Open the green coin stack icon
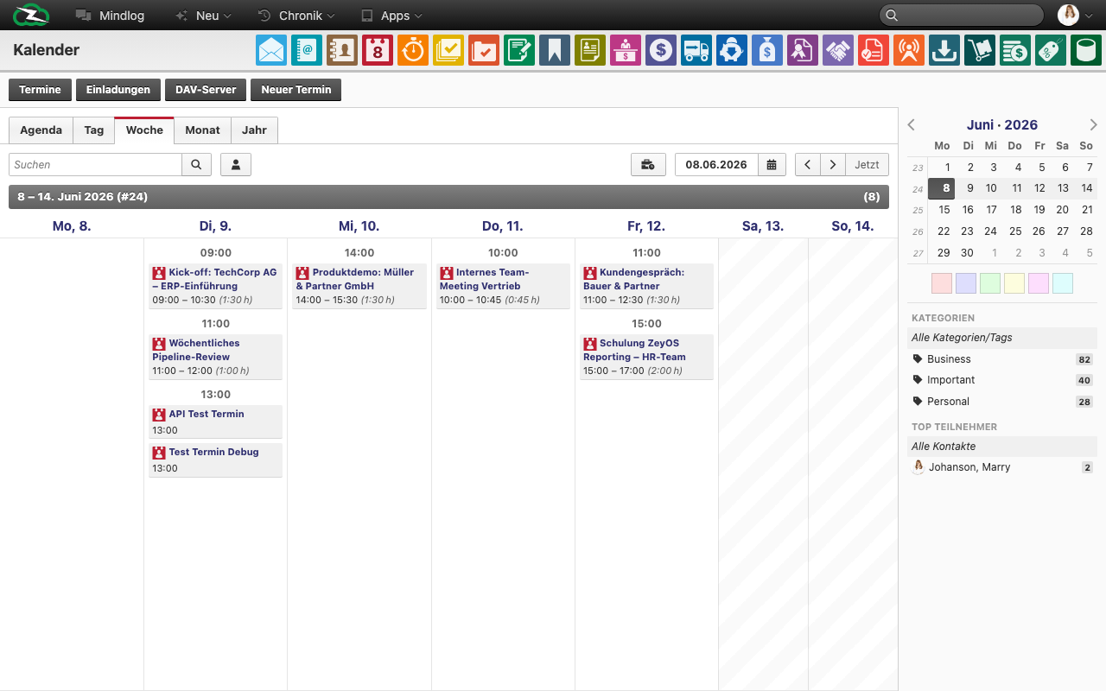 tap(1015, 50)
